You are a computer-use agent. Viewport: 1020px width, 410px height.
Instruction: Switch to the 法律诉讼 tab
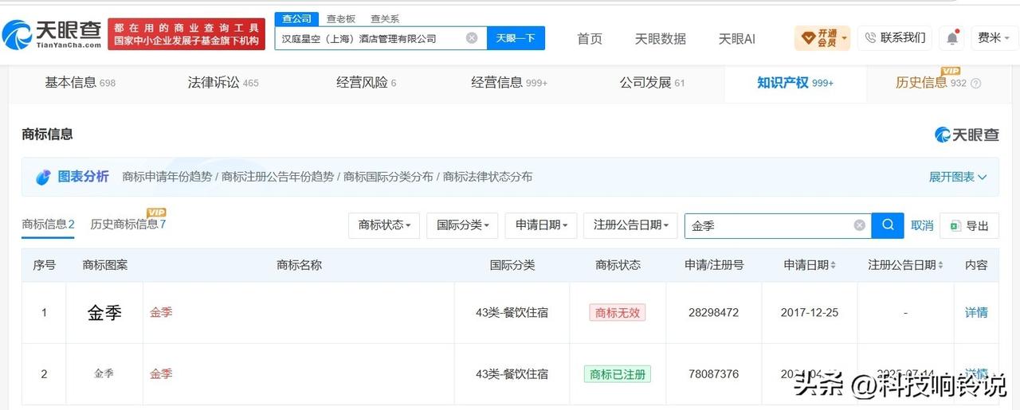click(x=223, y=83)
